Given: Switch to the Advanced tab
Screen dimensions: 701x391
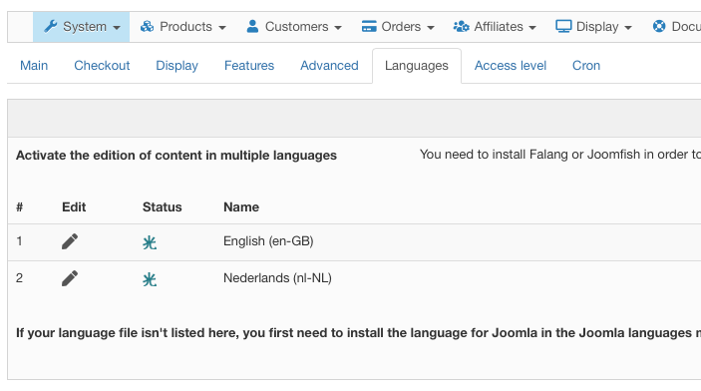Looking at the screenshot, I should tap(329, 66).
